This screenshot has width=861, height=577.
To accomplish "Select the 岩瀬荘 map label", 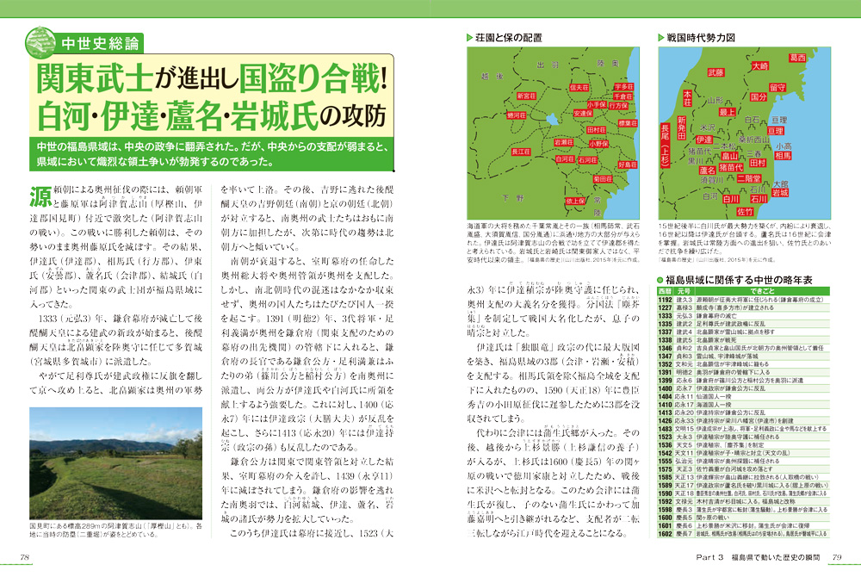I will (x=563, y=142).
